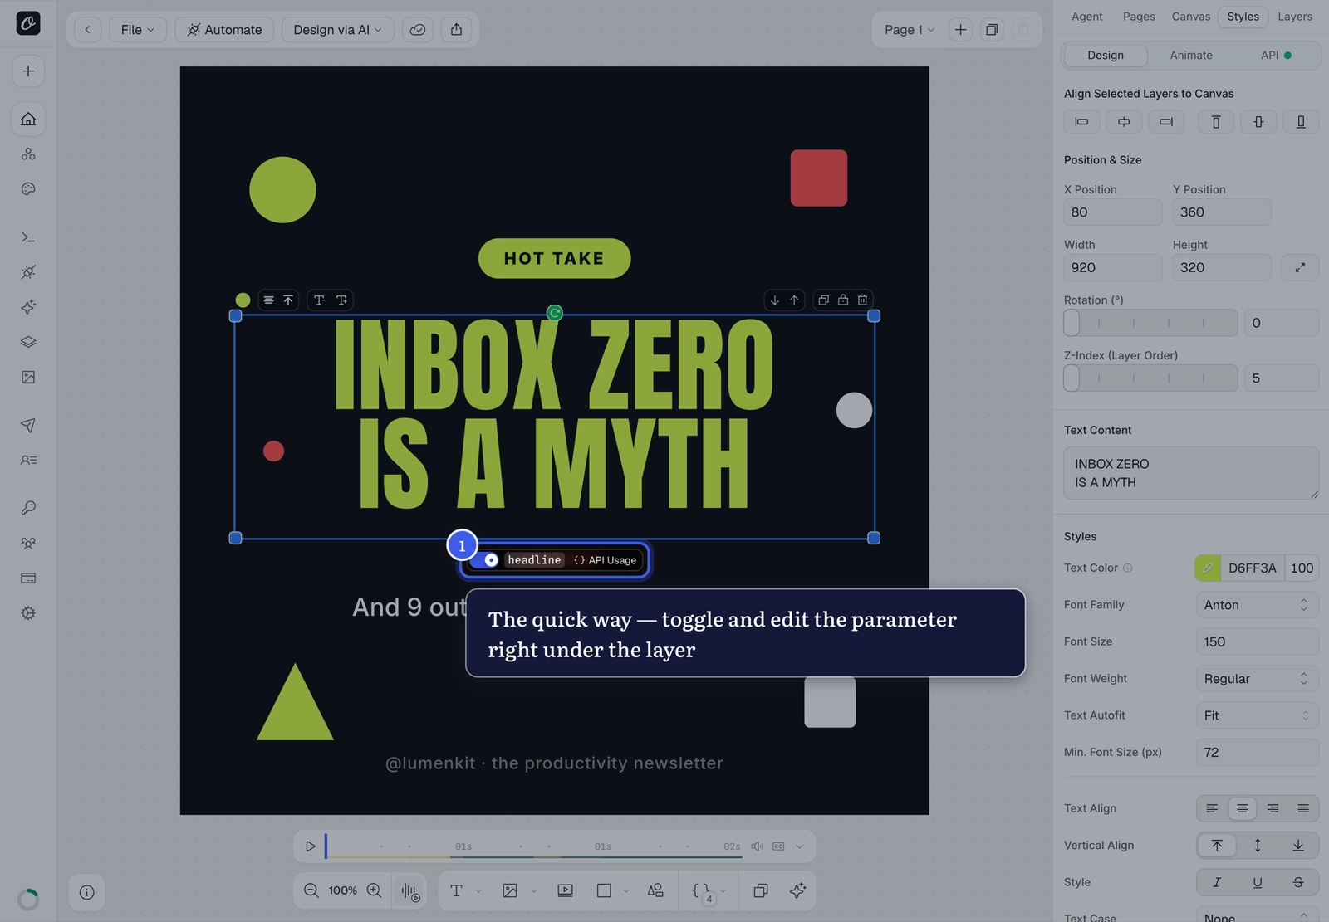The width and height of the screenshot is (1329, 922).
Task: Toggle italic style
Action: point(1217,882)
